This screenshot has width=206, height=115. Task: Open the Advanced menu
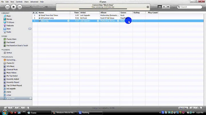tap(34, 2)
